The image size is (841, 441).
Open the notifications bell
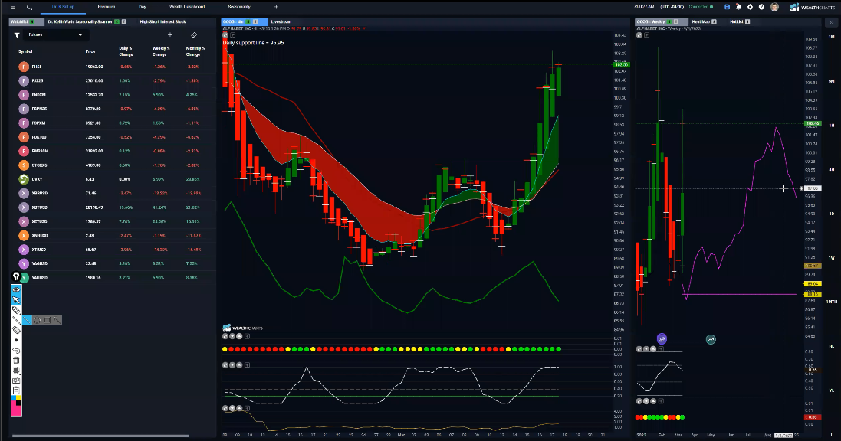(x=738, y=7)
